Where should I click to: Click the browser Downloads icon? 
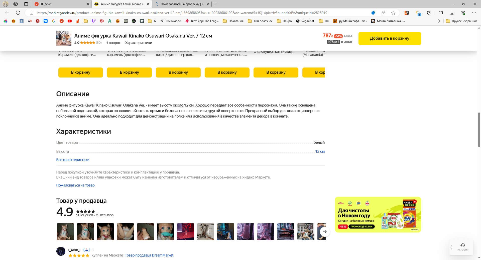coord(452,13)
